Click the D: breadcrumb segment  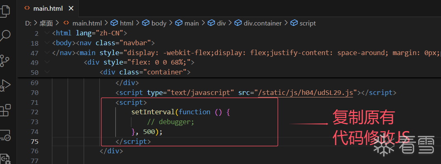[x=28, y=23]
